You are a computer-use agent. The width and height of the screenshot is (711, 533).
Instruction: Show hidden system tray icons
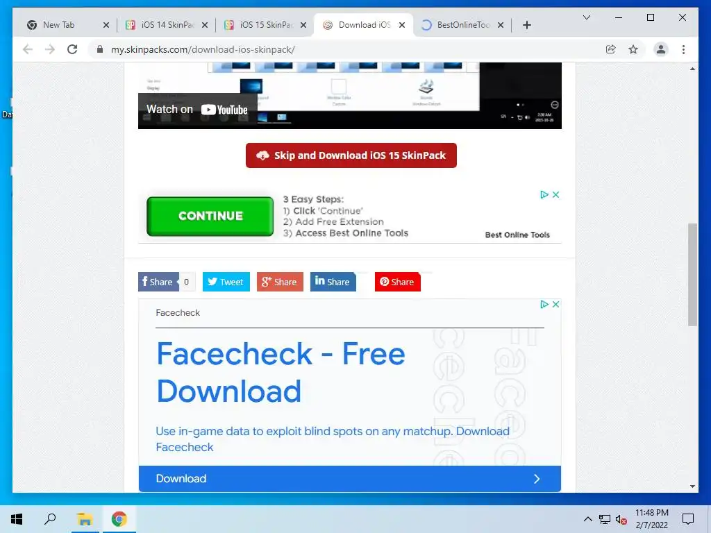pyautogui.click(x=587, y=519)
